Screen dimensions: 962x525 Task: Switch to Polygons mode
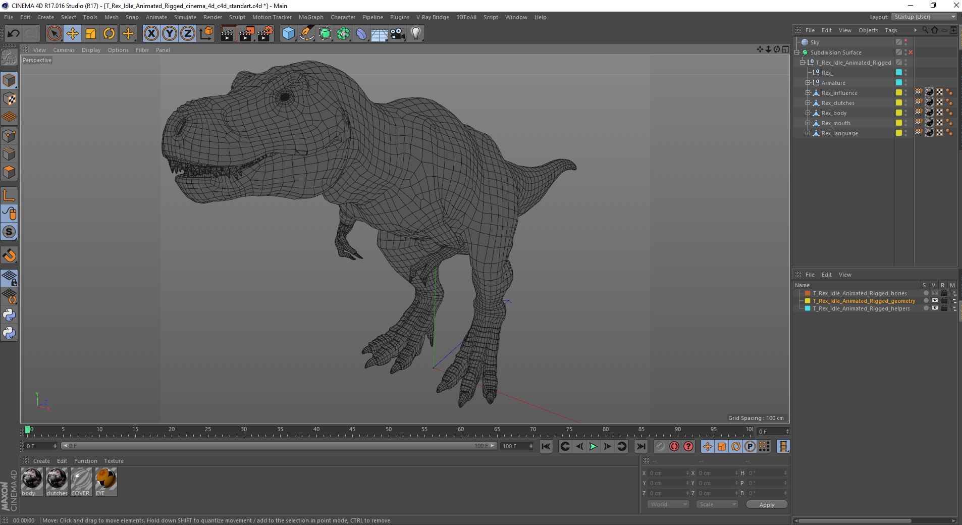tap(9, 172)
